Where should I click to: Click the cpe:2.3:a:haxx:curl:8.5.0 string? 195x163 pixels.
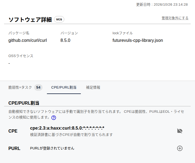tap(67, 128)
